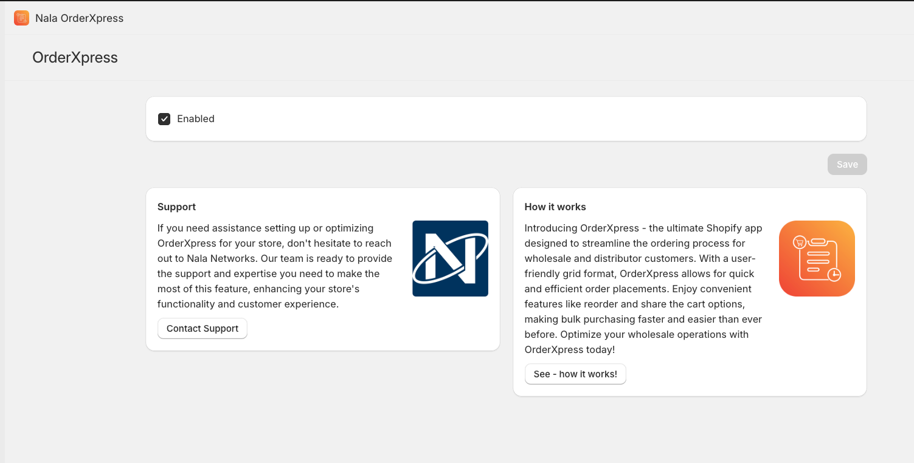Click the document lines in the orange icon

[817, 260]
